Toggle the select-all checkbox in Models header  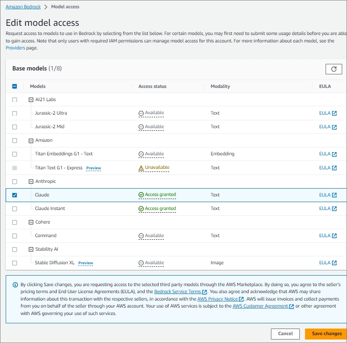14,87
